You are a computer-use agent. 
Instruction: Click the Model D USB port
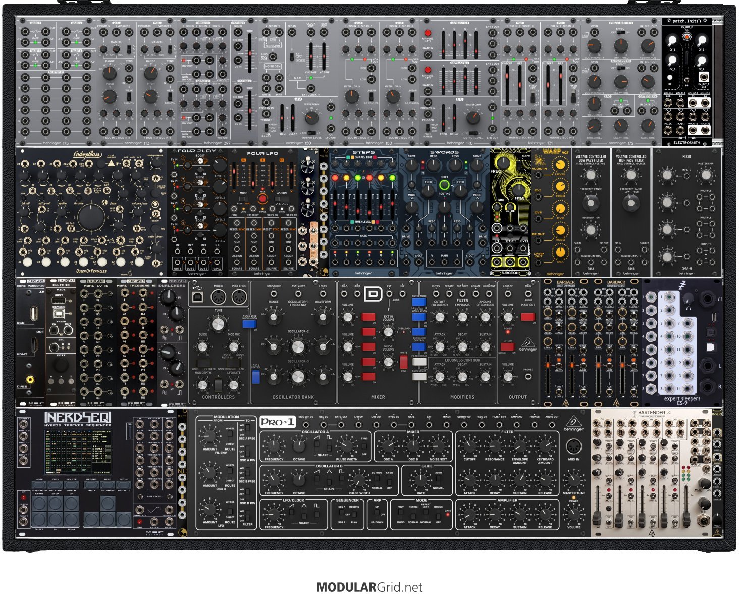click(198, 297)
